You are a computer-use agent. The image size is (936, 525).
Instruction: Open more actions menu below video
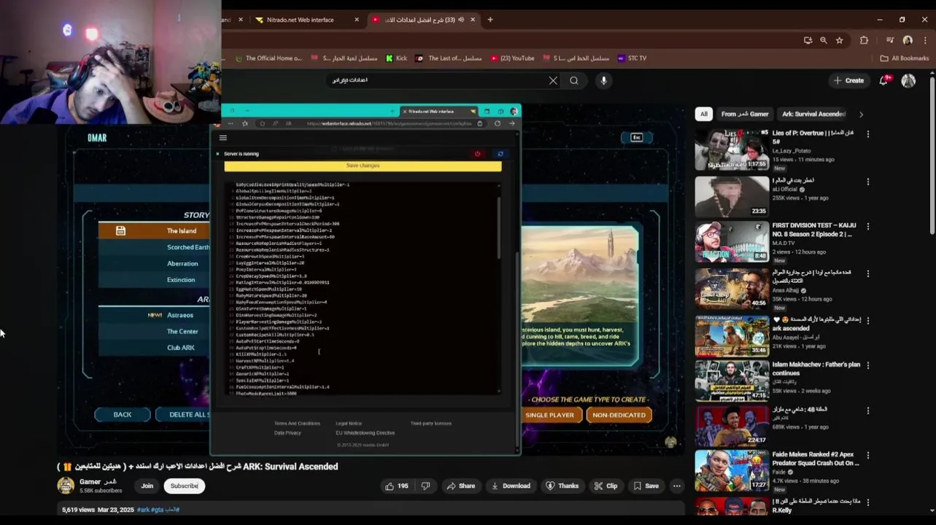point(677,486)
